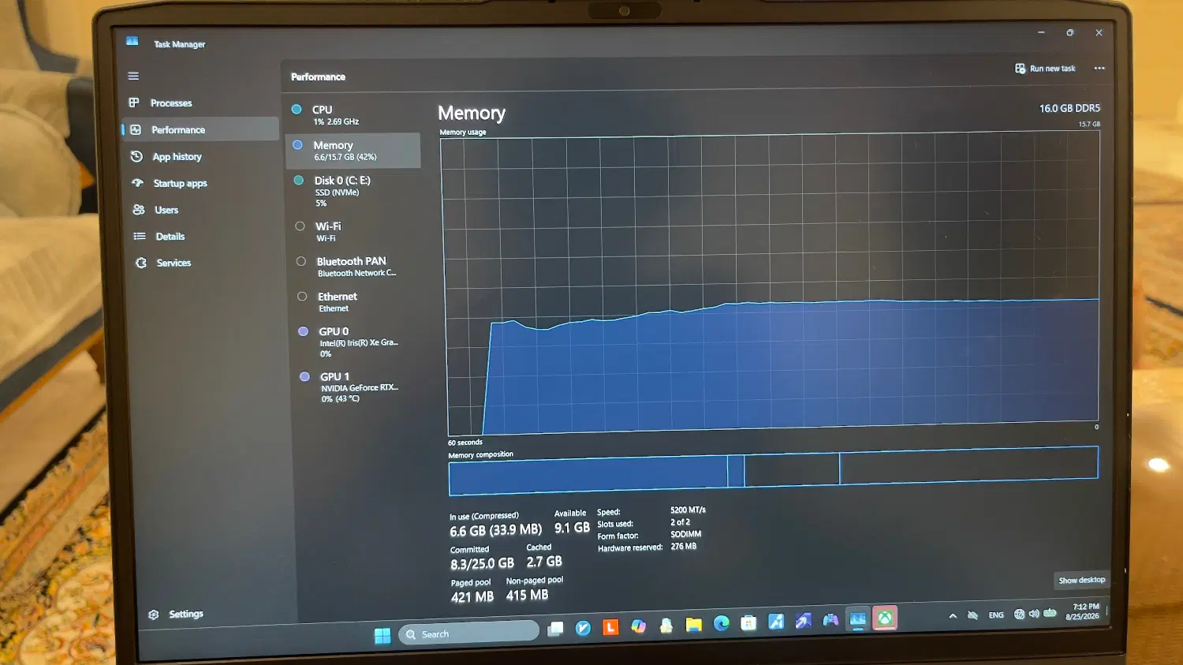Click the Available 9.1 GB value
This screenshot has width=1183, height=665.
[572, 528]
